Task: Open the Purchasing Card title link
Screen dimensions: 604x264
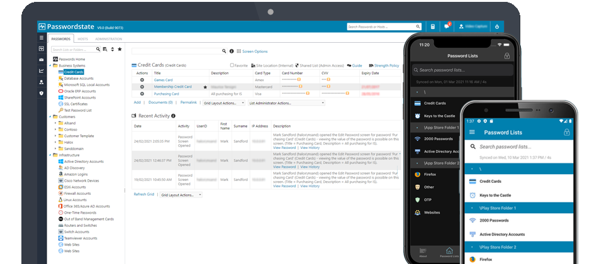Action: point(166,94)
